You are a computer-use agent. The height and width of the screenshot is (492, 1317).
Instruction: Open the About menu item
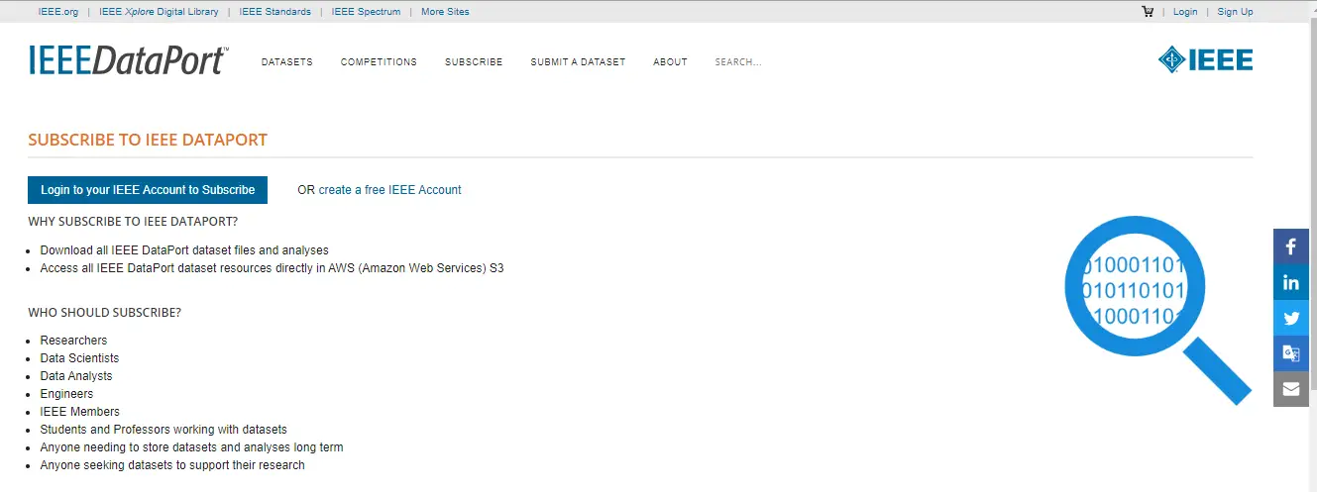click(670, 61)
